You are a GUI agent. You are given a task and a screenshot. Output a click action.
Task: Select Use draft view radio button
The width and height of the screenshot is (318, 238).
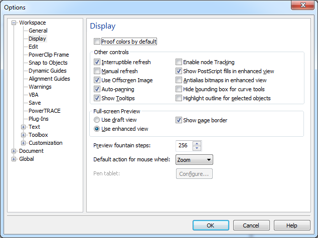click(x=97, y=120)
